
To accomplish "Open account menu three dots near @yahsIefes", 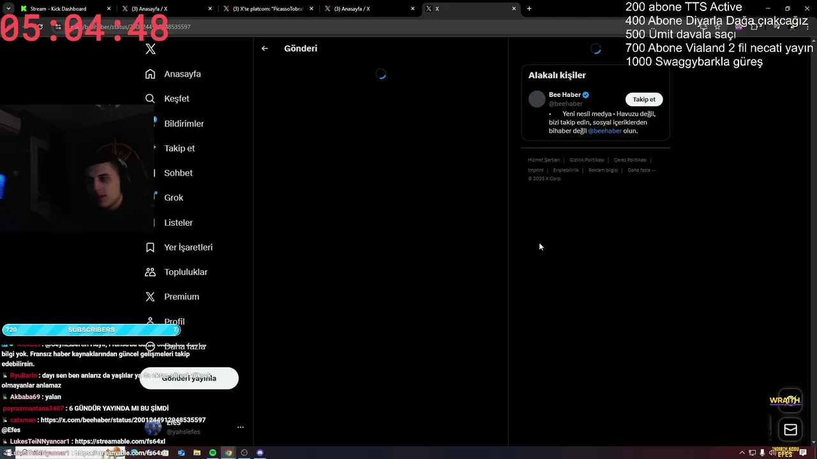I will tap(241, 427).
